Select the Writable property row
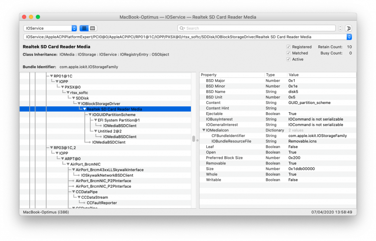This screenshot has height=241, width=376. 278,180
